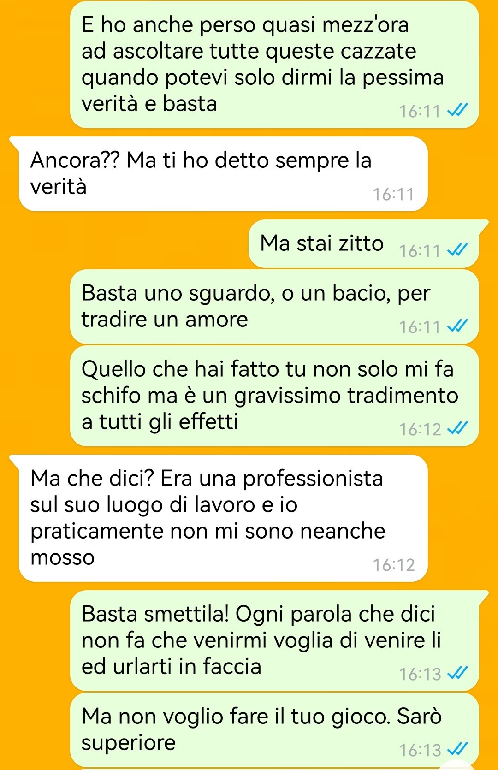Tap the read ticks beside "superiore" message

[x=458, y=749]
